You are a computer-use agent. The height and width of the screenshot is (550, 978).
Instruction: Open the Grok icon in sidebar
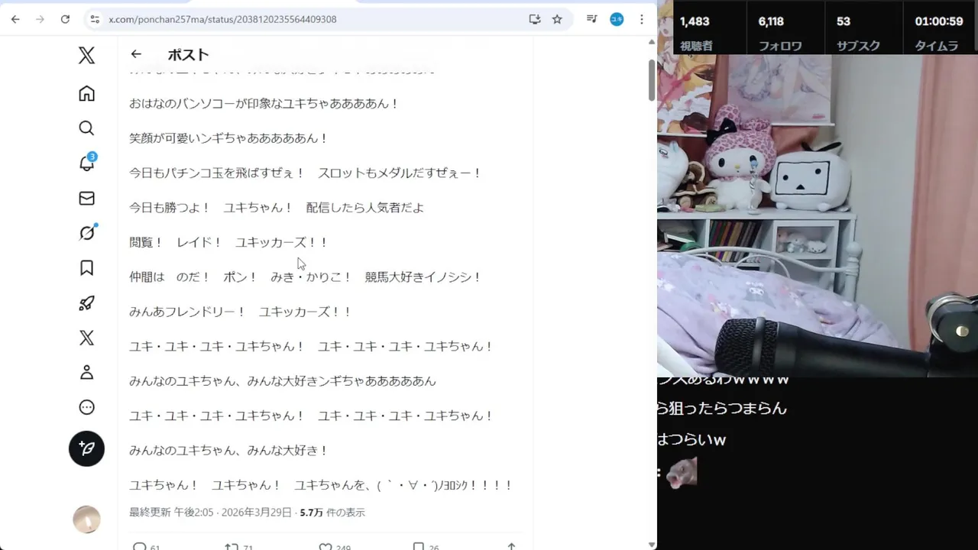(86, 233)
